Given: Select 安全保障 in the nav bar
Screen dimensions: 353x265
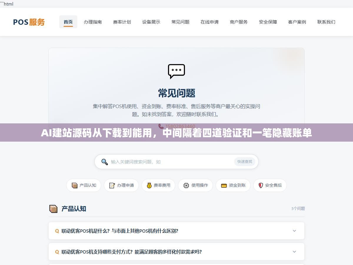Looking at the screenshot, I should 268,22.
